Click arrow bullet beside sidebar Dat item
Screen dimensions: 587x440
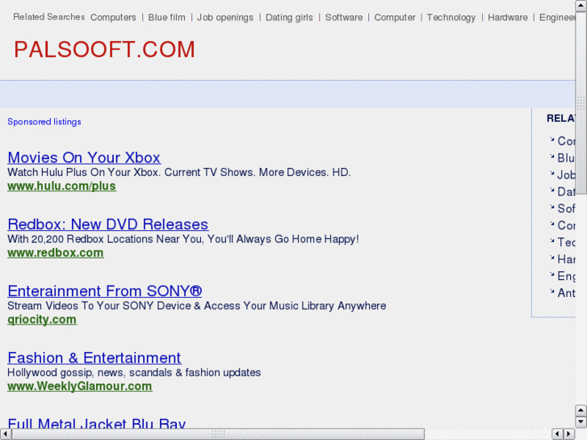tap(551, 190)
